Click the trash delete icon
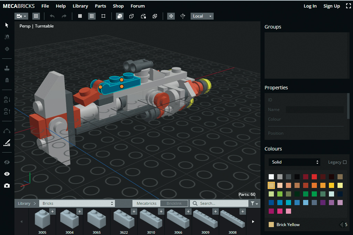The image size is (353, 235). click(7, 80)
